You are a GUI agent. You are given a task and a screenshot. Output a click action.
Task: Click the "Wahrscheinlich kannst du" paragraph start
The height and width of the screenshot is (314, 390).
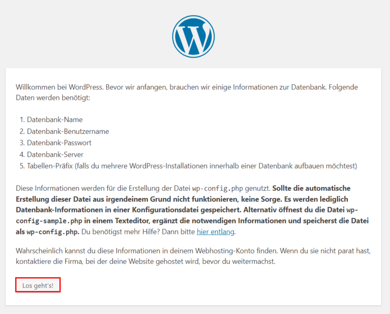pyautogui.click(x=53, y=251)
